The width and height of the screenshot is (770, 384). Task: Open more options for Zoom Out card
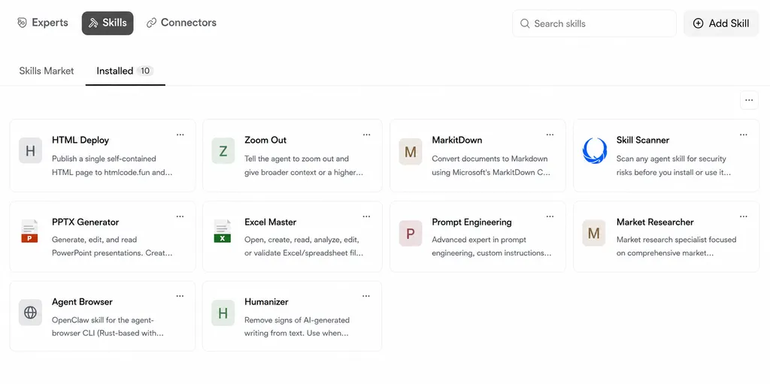click(367, 135)
